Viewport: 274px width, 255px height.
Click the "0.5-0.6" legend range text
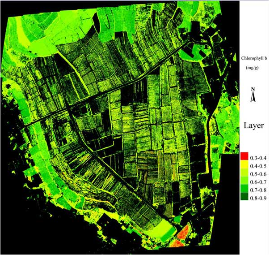[258, 173]
